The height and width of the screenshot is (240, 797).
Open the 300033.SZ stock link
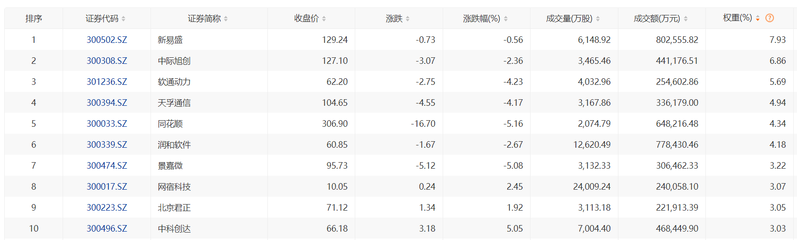point(107,124)
